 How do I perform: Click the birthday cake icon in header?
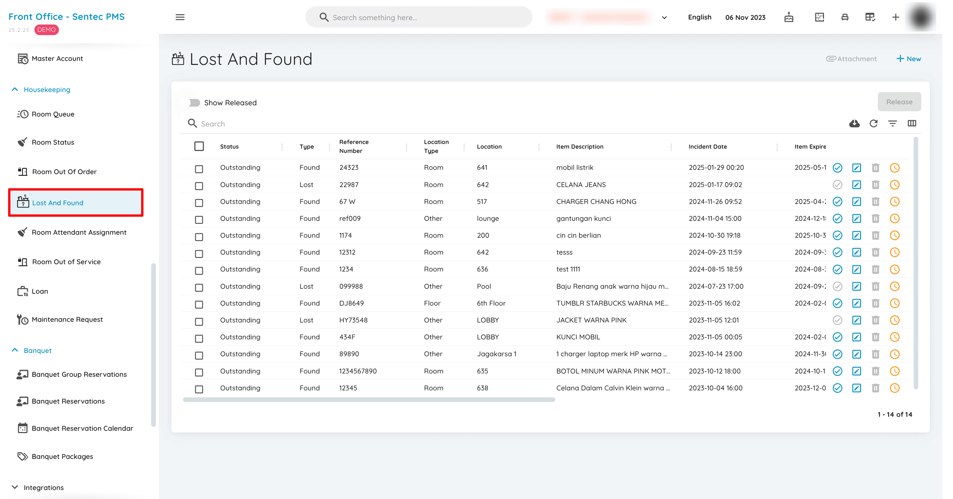788,17
